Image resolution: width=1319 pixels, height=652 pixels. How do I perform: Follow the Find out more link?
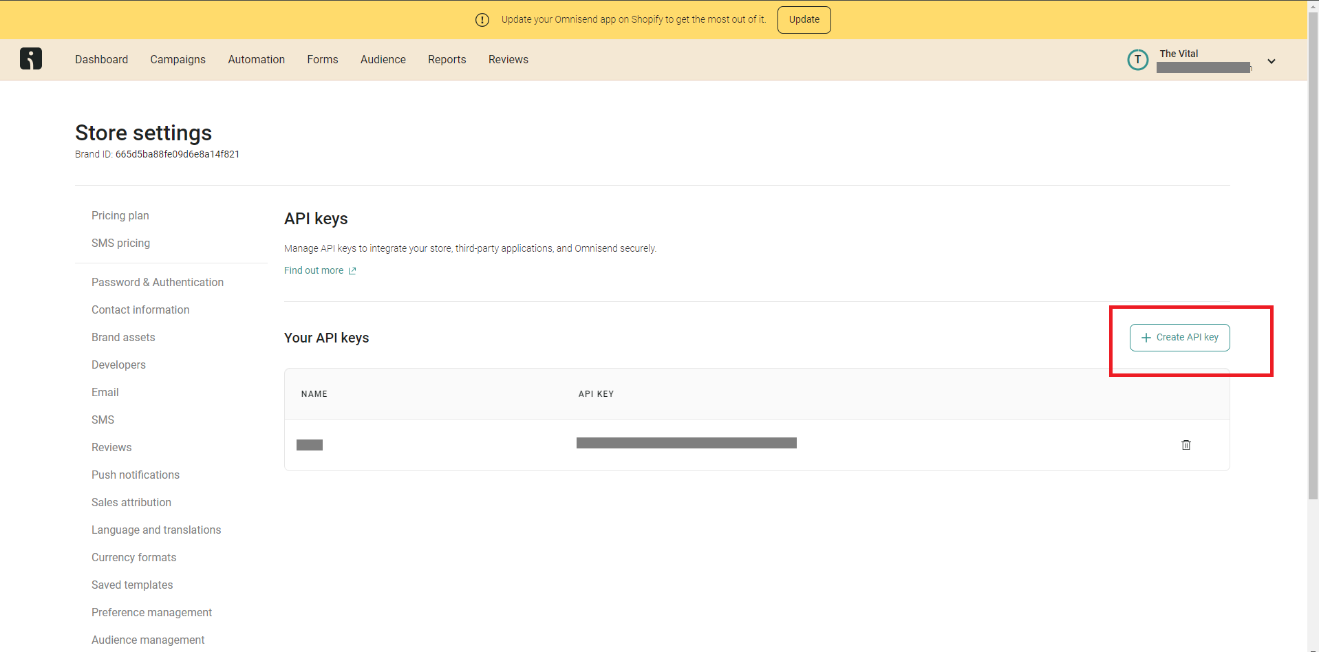pos(314,271)
